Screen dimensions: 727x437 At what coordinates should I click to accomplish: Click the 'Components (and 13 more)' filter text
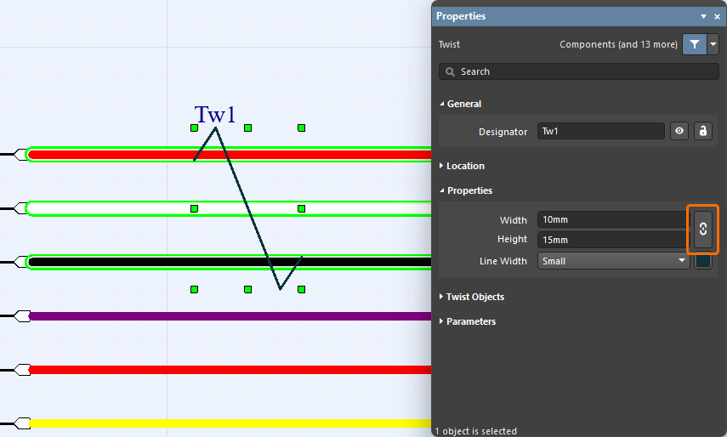tap(618, 44)
